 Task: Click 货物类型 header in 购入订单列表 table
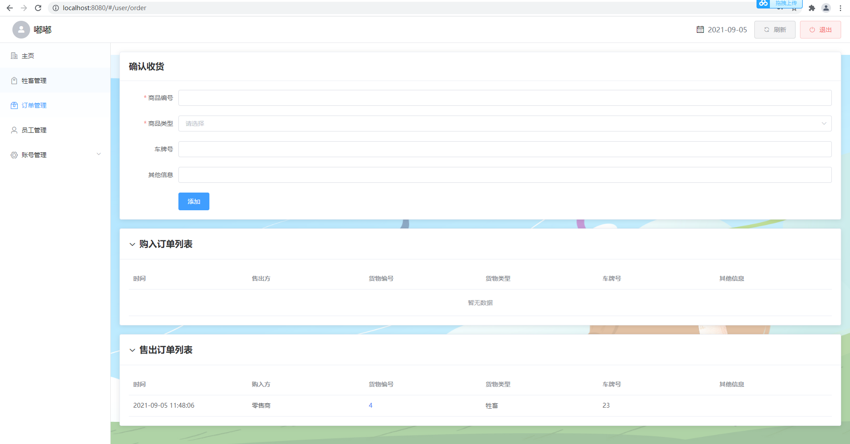(498, 278)
